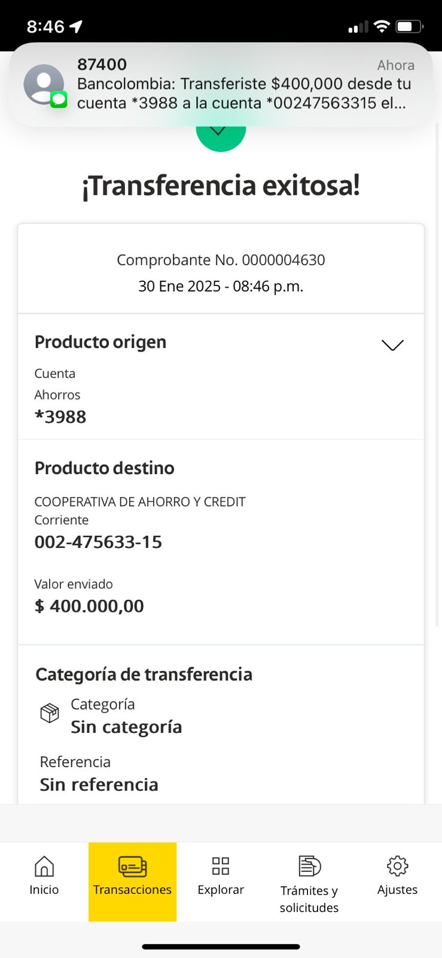Screen dimensions: 442x958
Task: Tap destination account number 002-475633-15
Action: [98, 542]
